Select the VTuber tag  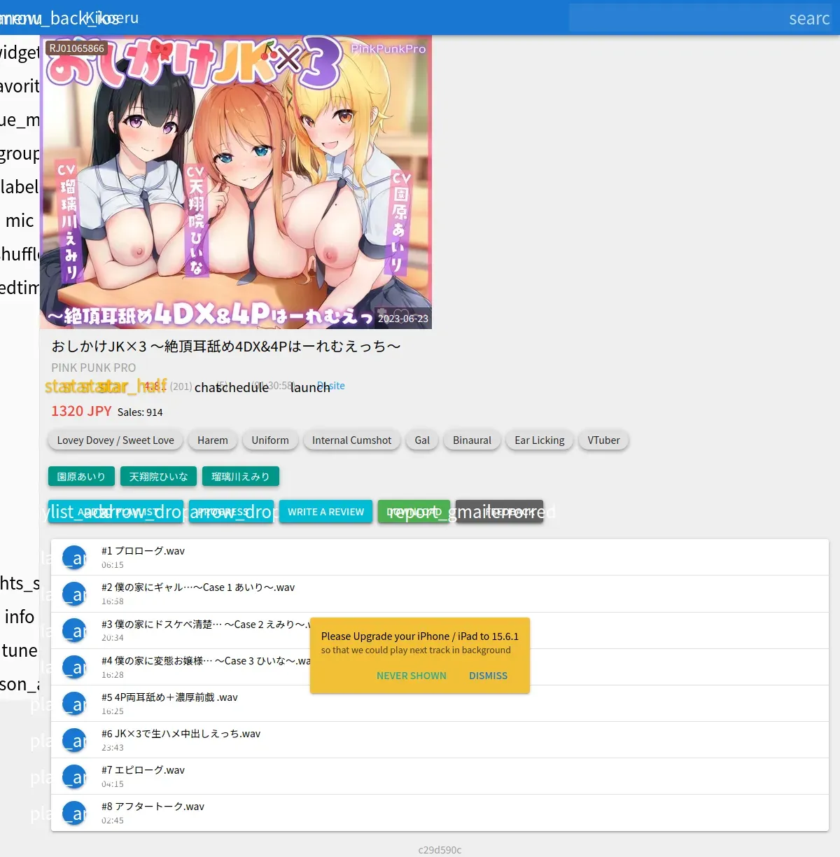point(604,440)
